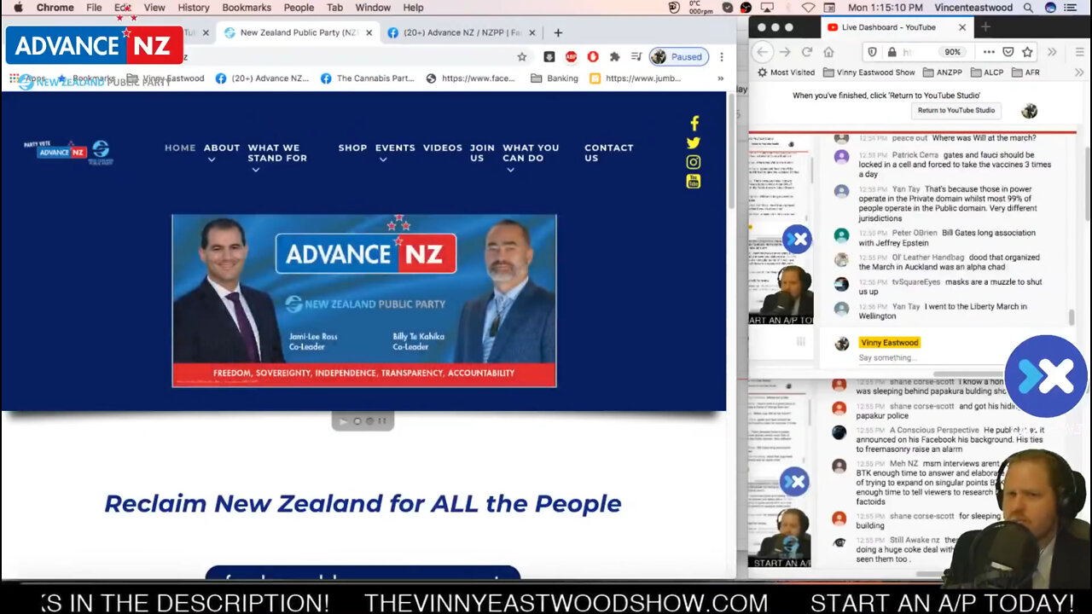Screen dimensions: 1092x614
Task: Open macOS Spotlight search
Action: [1028, 8]
